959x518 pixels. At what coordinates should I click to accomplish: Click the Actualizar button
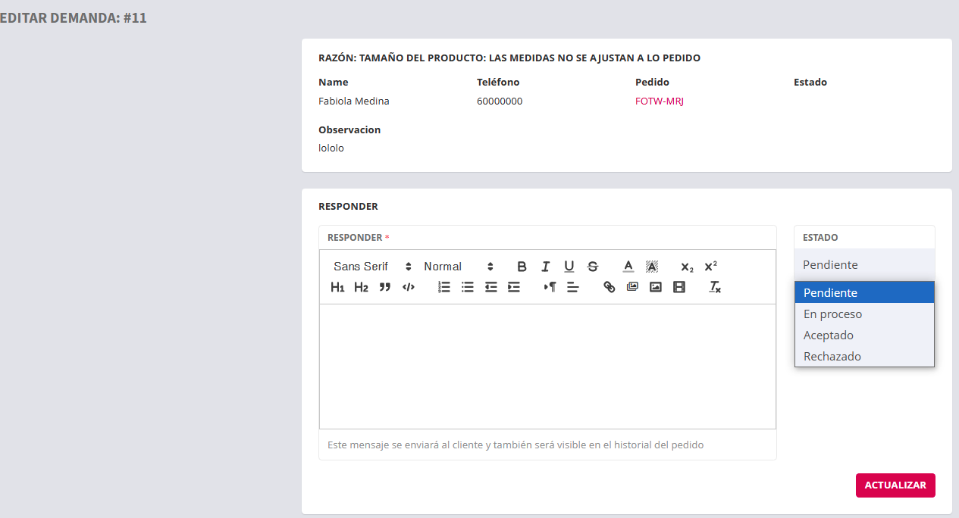pos(895,485)
